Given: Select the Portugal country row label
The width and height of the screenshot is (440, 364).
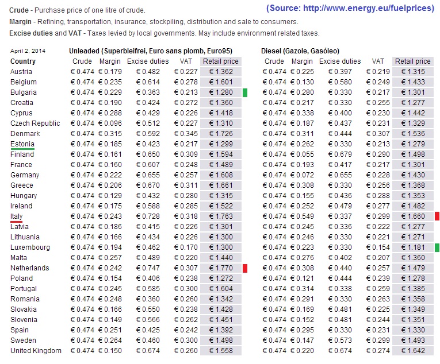Looking at the screenshot, I should point(24,289).
